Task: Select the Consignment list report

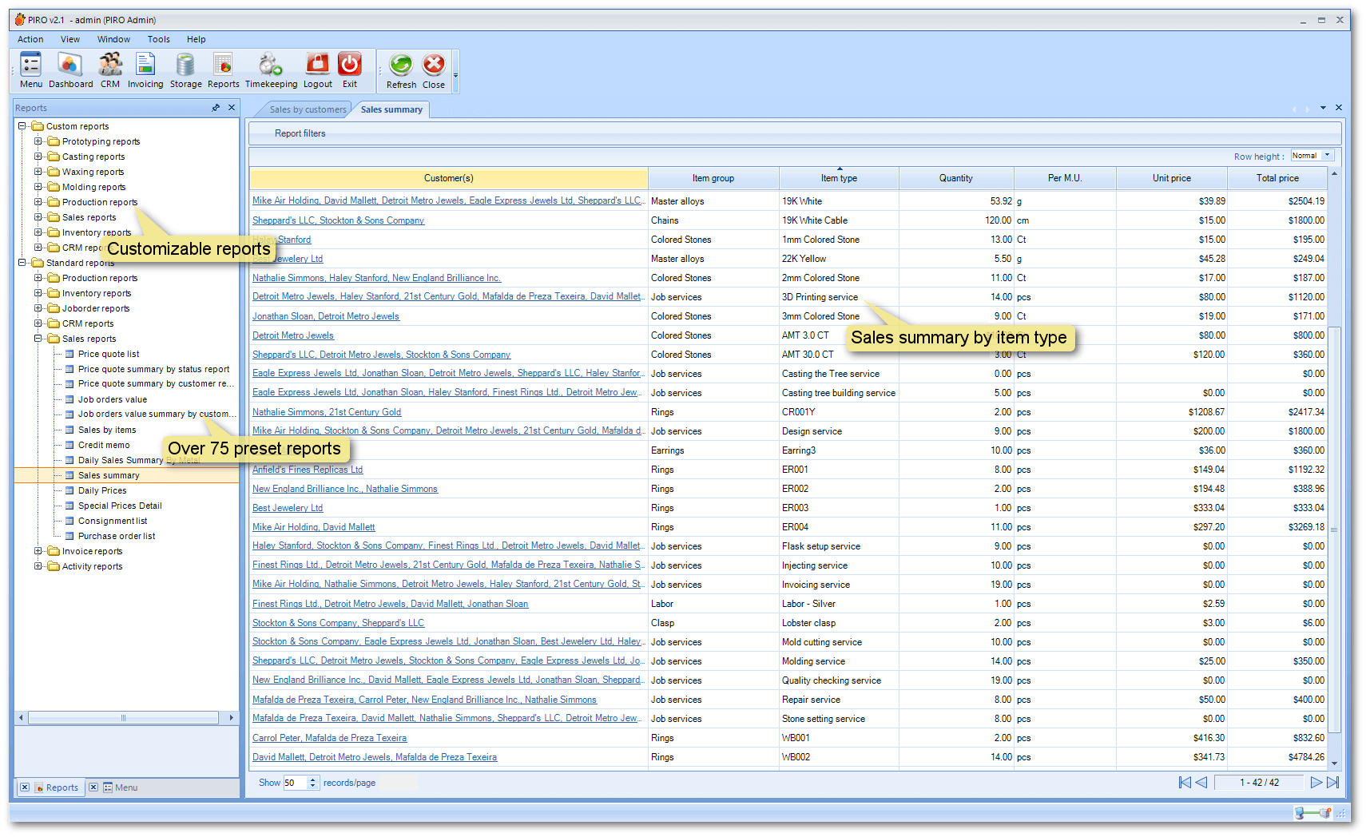Action: [113, 521]
